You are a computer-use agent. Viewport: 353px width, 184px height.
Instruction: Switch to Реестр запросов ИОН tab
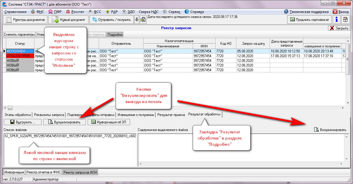(x=80, y=172)
